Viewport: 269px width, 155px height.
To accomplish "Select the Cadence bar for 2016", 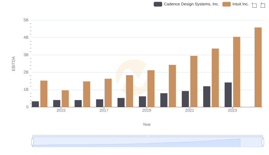I will (x=78, y=104).
